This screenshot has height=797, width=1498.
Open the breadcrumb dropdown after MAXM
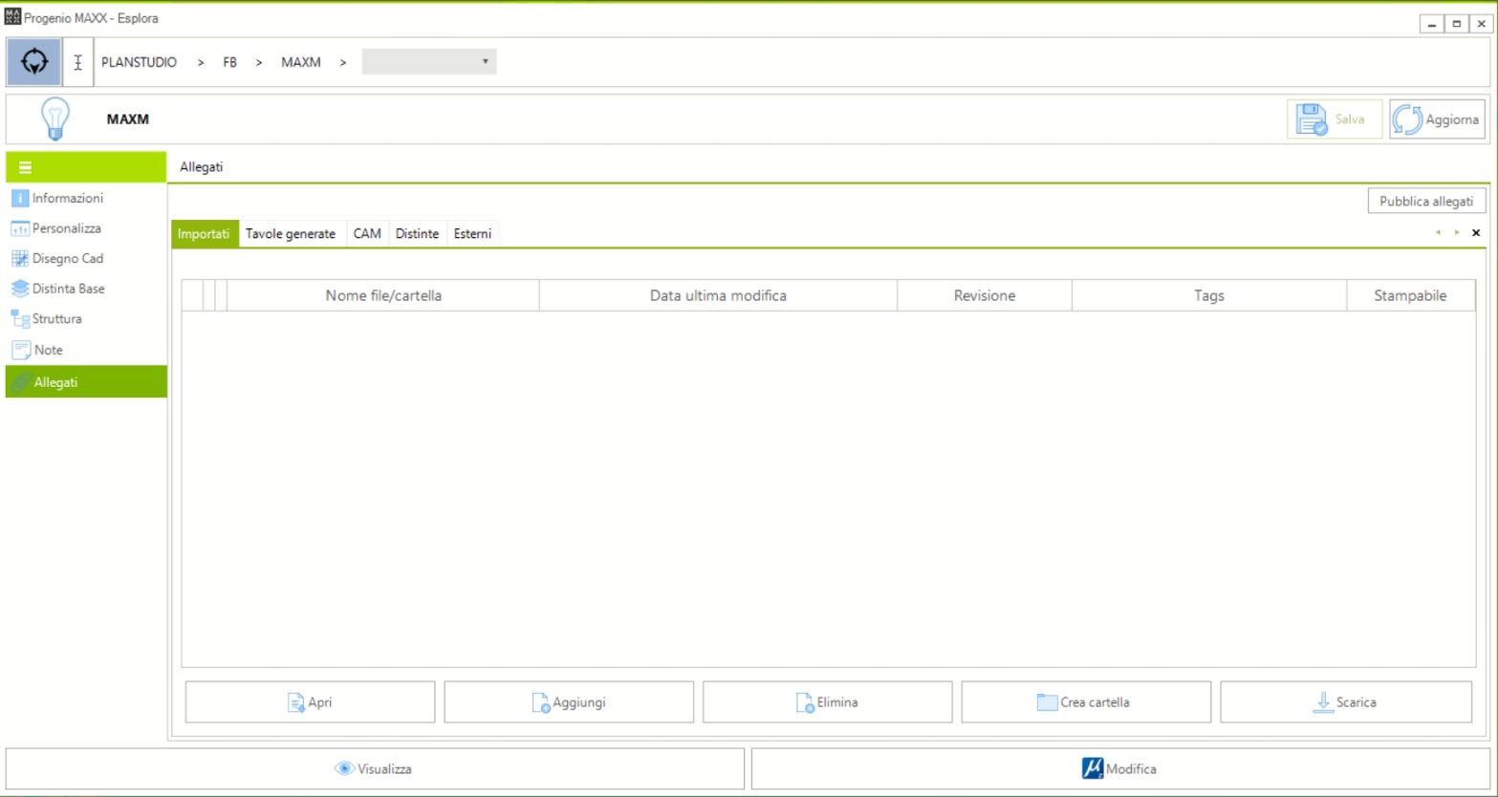429,62
